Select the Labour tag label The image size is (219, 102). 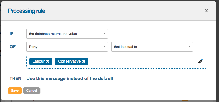[39, 62]
